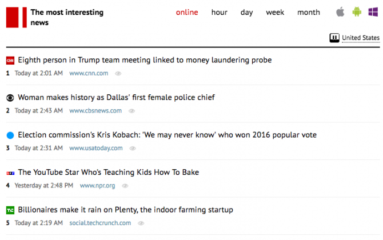Click the red site logo icon
The image size is (383, 240).
[x=16, y=17]
